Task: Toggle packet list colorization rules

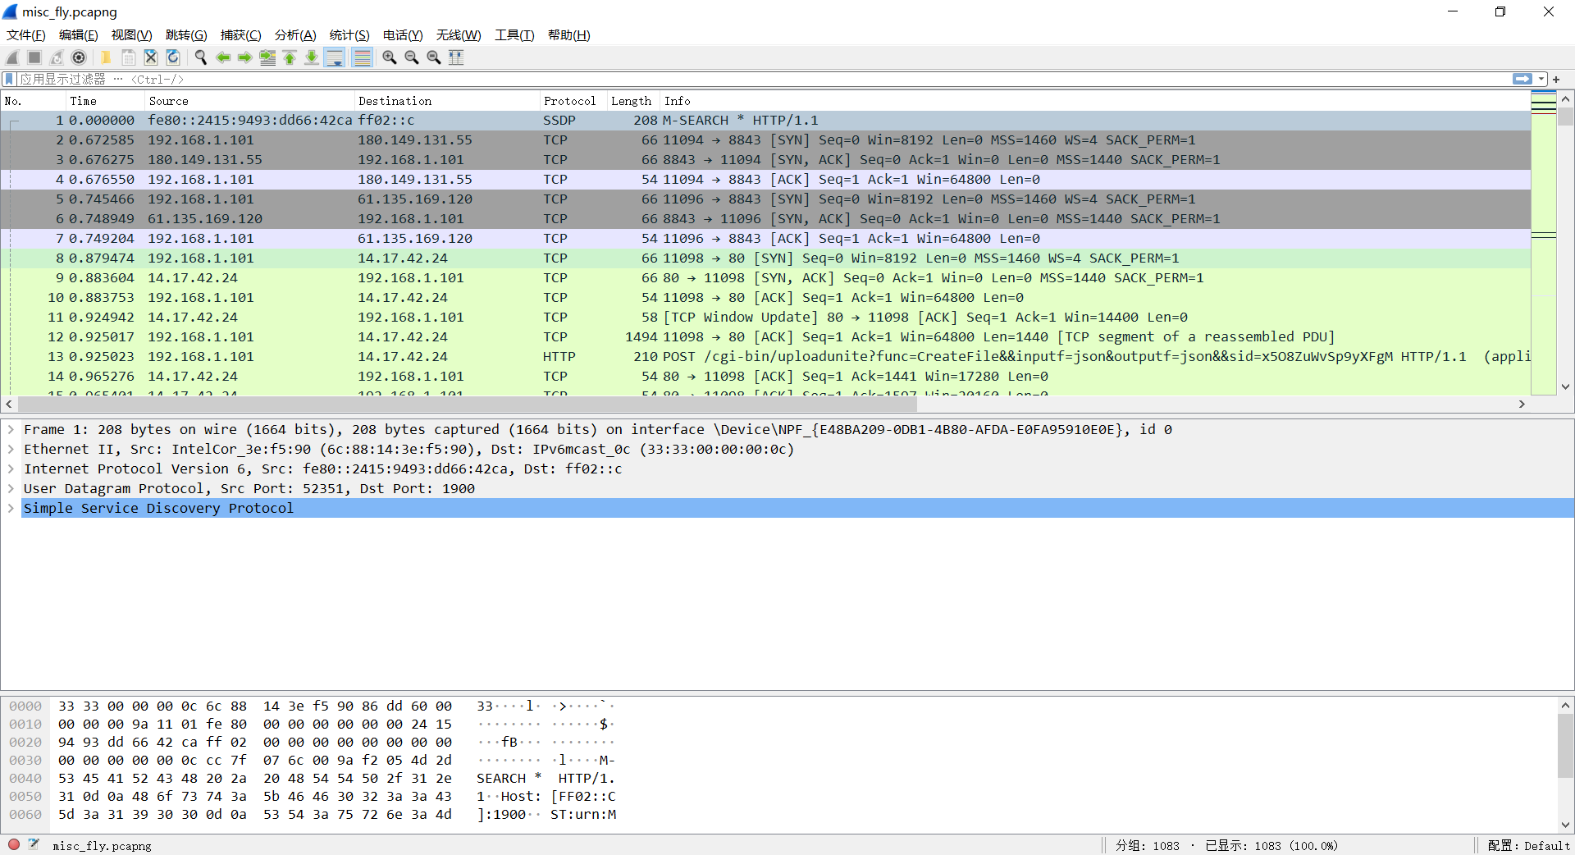Action: point(362,57)
